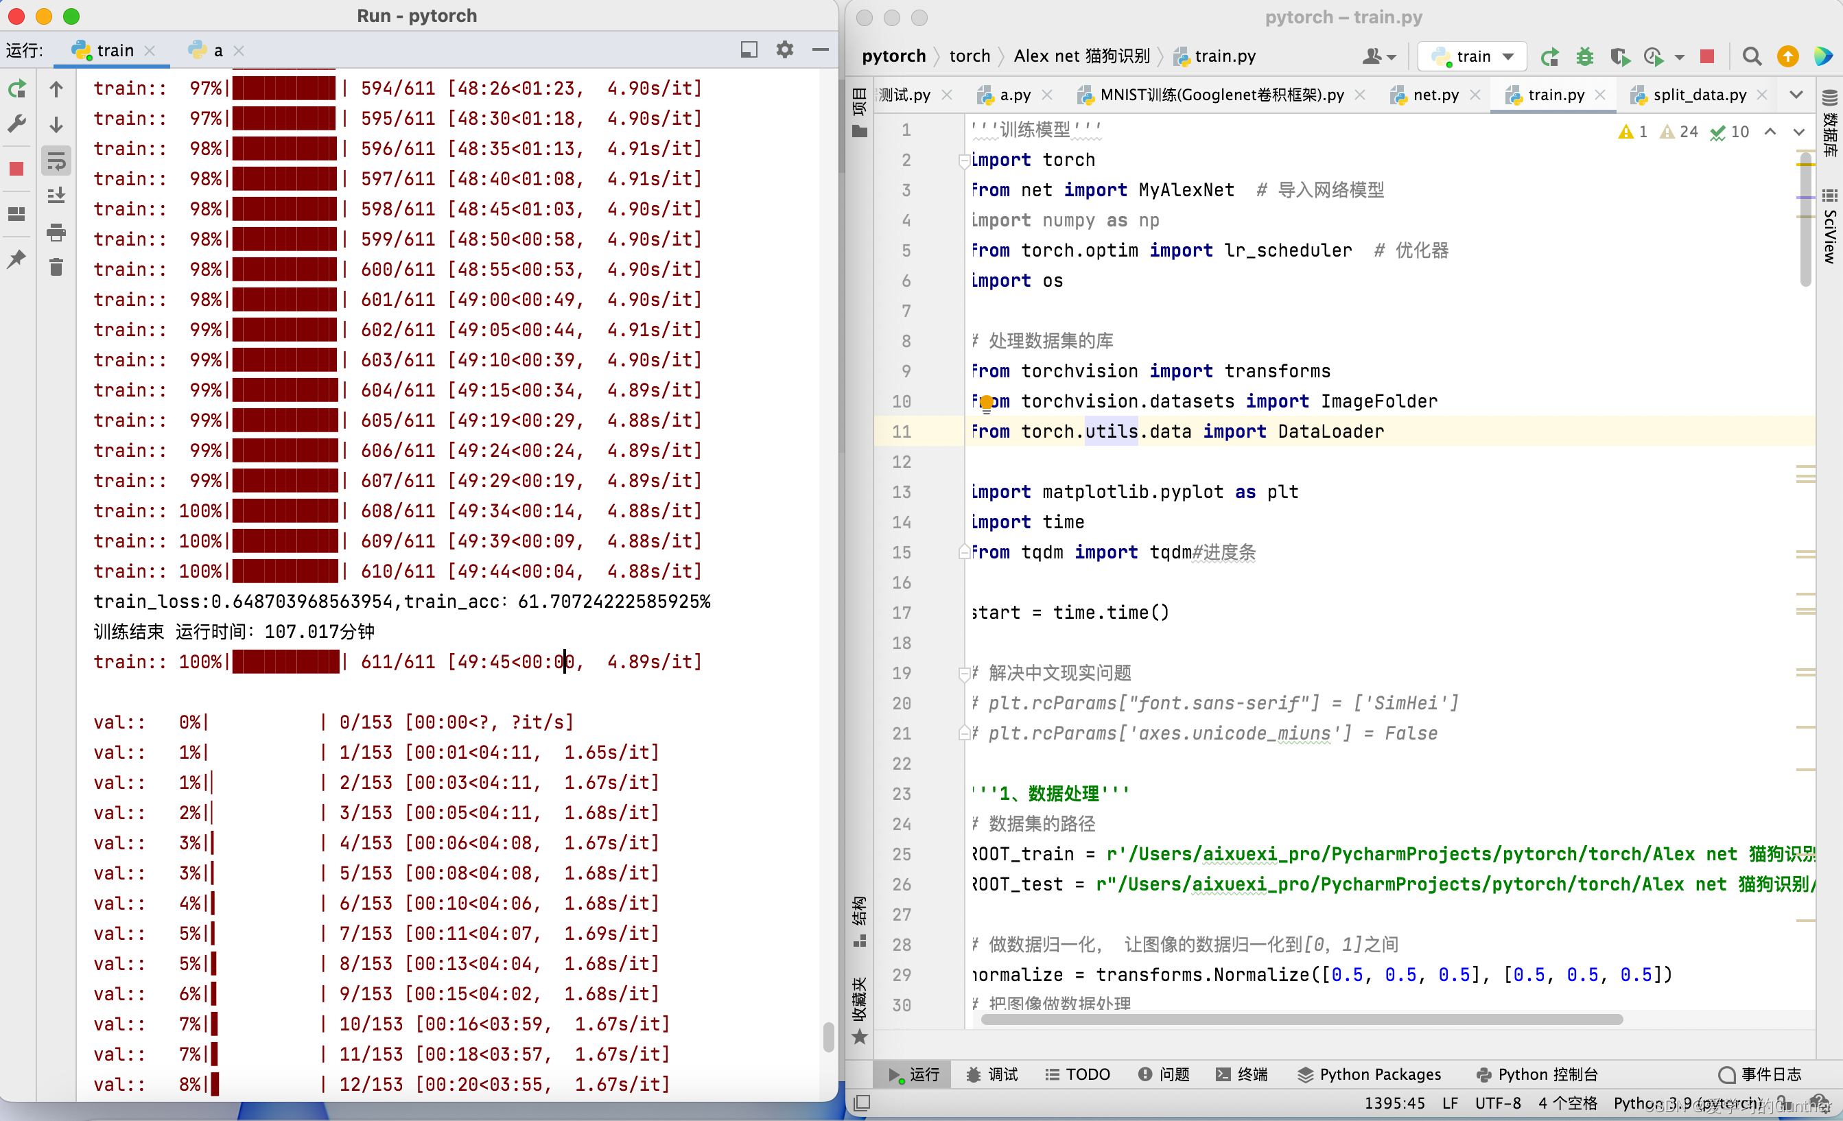The width and height of the screenshot is (1843, 1121).
Task: Click the search everywhere magnifier icon
Action: [1751, 57]
